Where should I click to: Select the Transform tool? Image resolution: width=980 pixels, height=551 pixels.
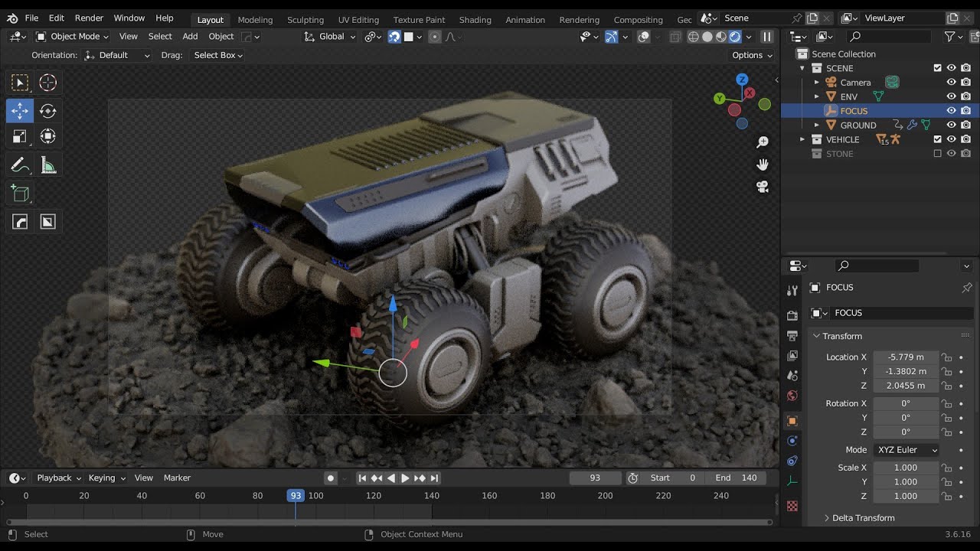[47, 136]
